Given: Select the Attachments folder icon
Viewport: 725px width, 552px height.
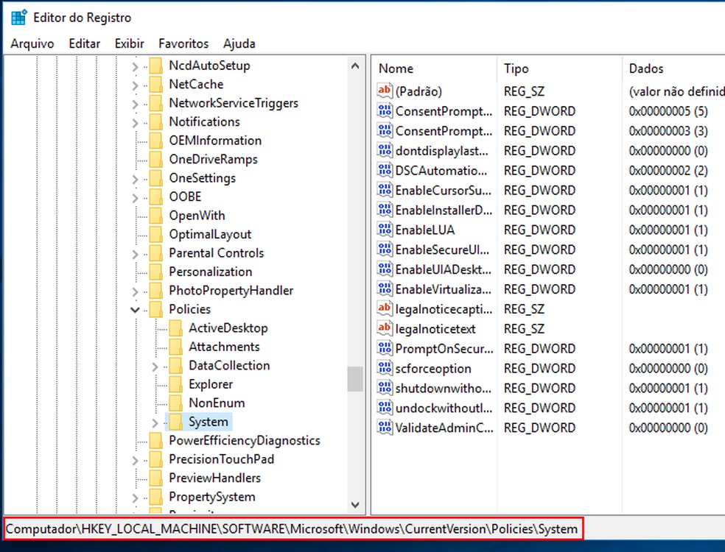Looking at the screenshot, I should 175,347.
